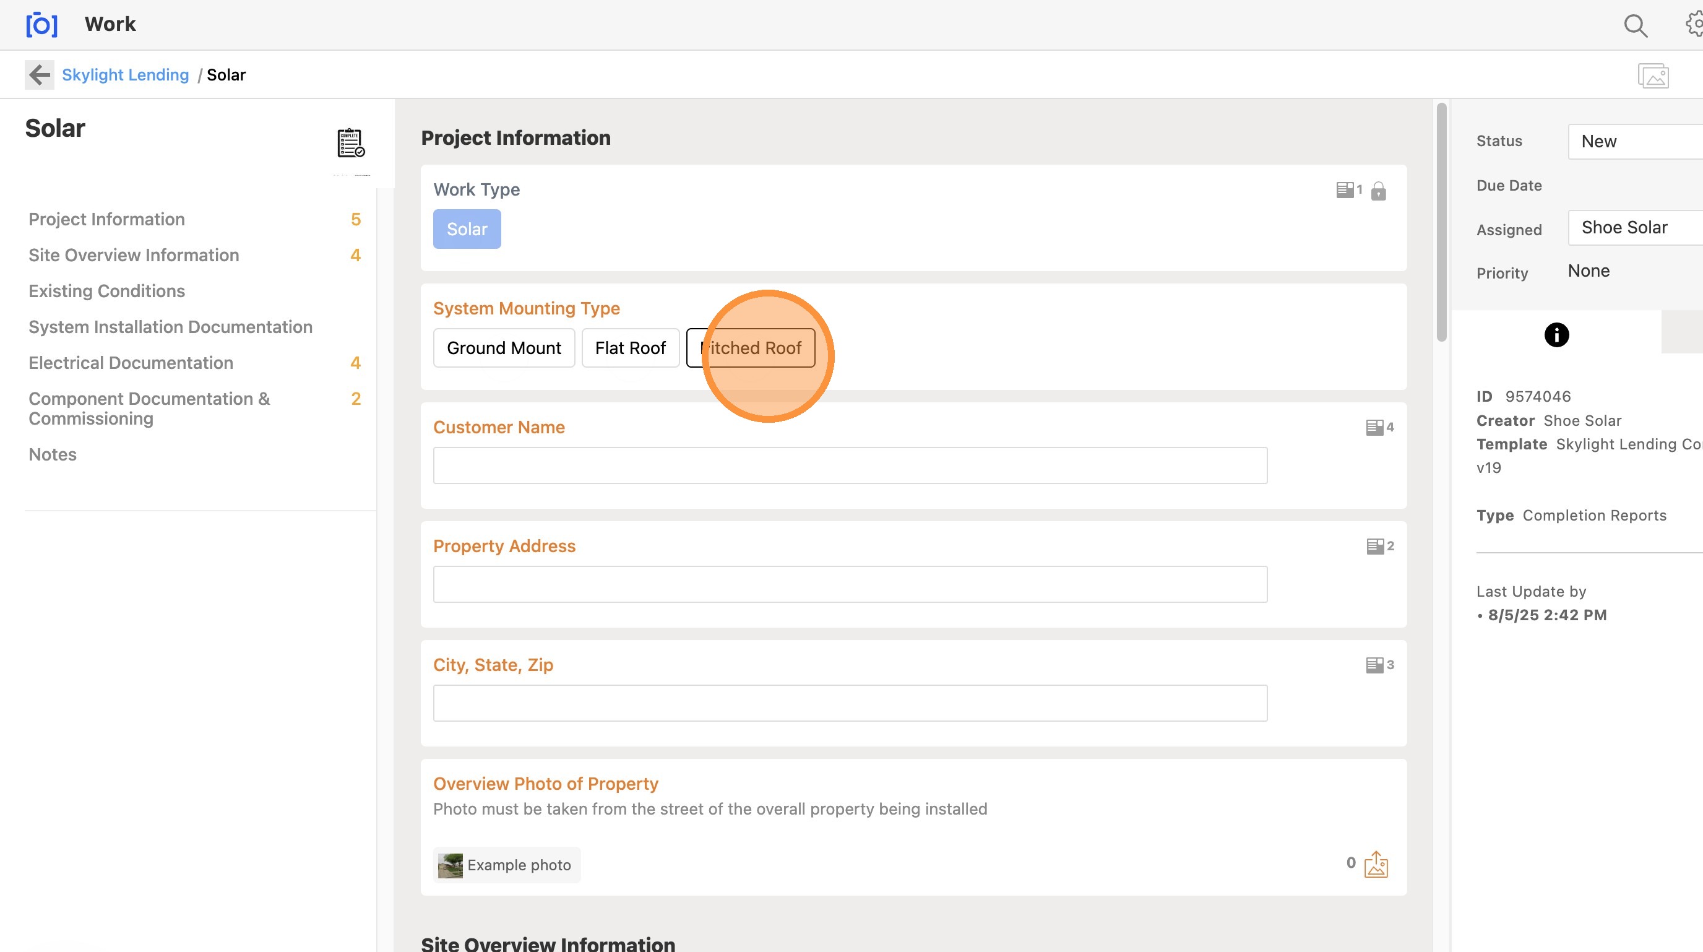Click the Property Address input field
This screenshot has width=1703, height=952.
(x=850, y=584)
